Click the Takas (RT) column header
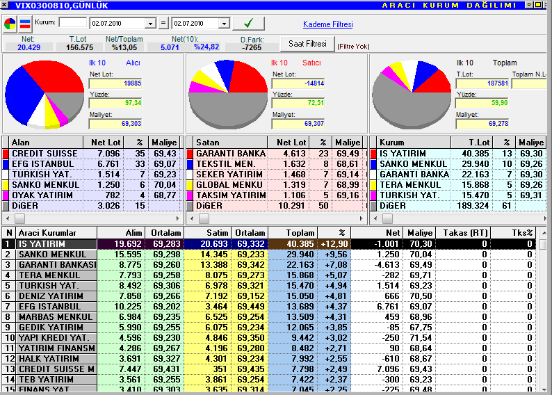Viewport: 552px width, 395px height. tap(463, 233)
